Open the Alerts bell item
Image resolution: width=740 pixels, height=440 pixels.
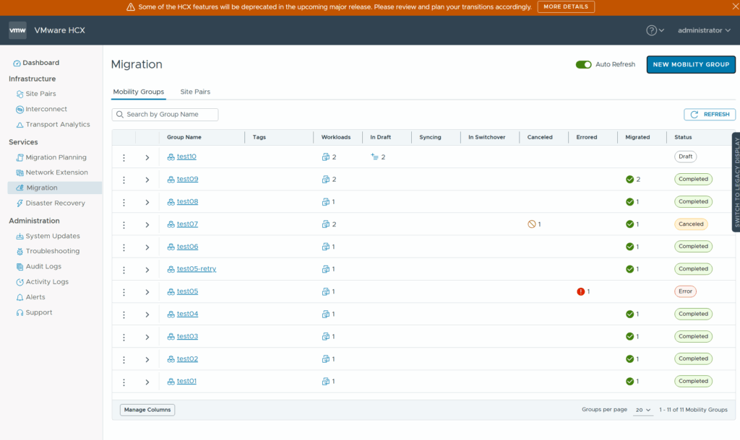[35, 297]
